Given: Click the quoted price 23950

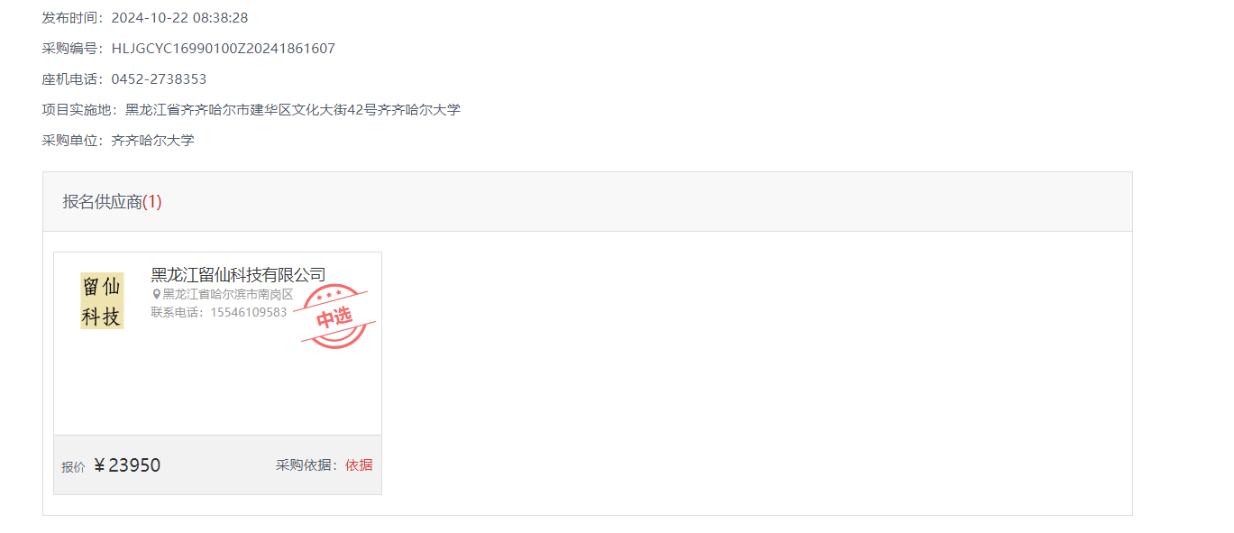Looking at the screenshot, I should [134, 465].
